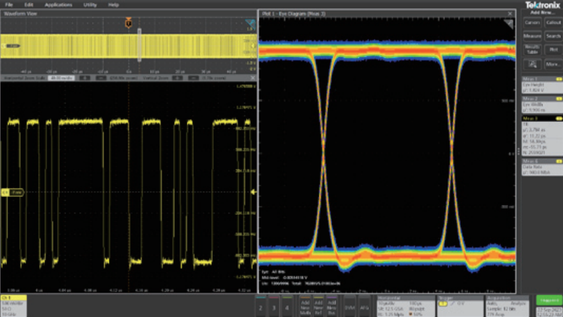Image resolution: width=563 pixels, height=317 pixels.
Task: Turn on channel 2
Action: tap(261, 307)
